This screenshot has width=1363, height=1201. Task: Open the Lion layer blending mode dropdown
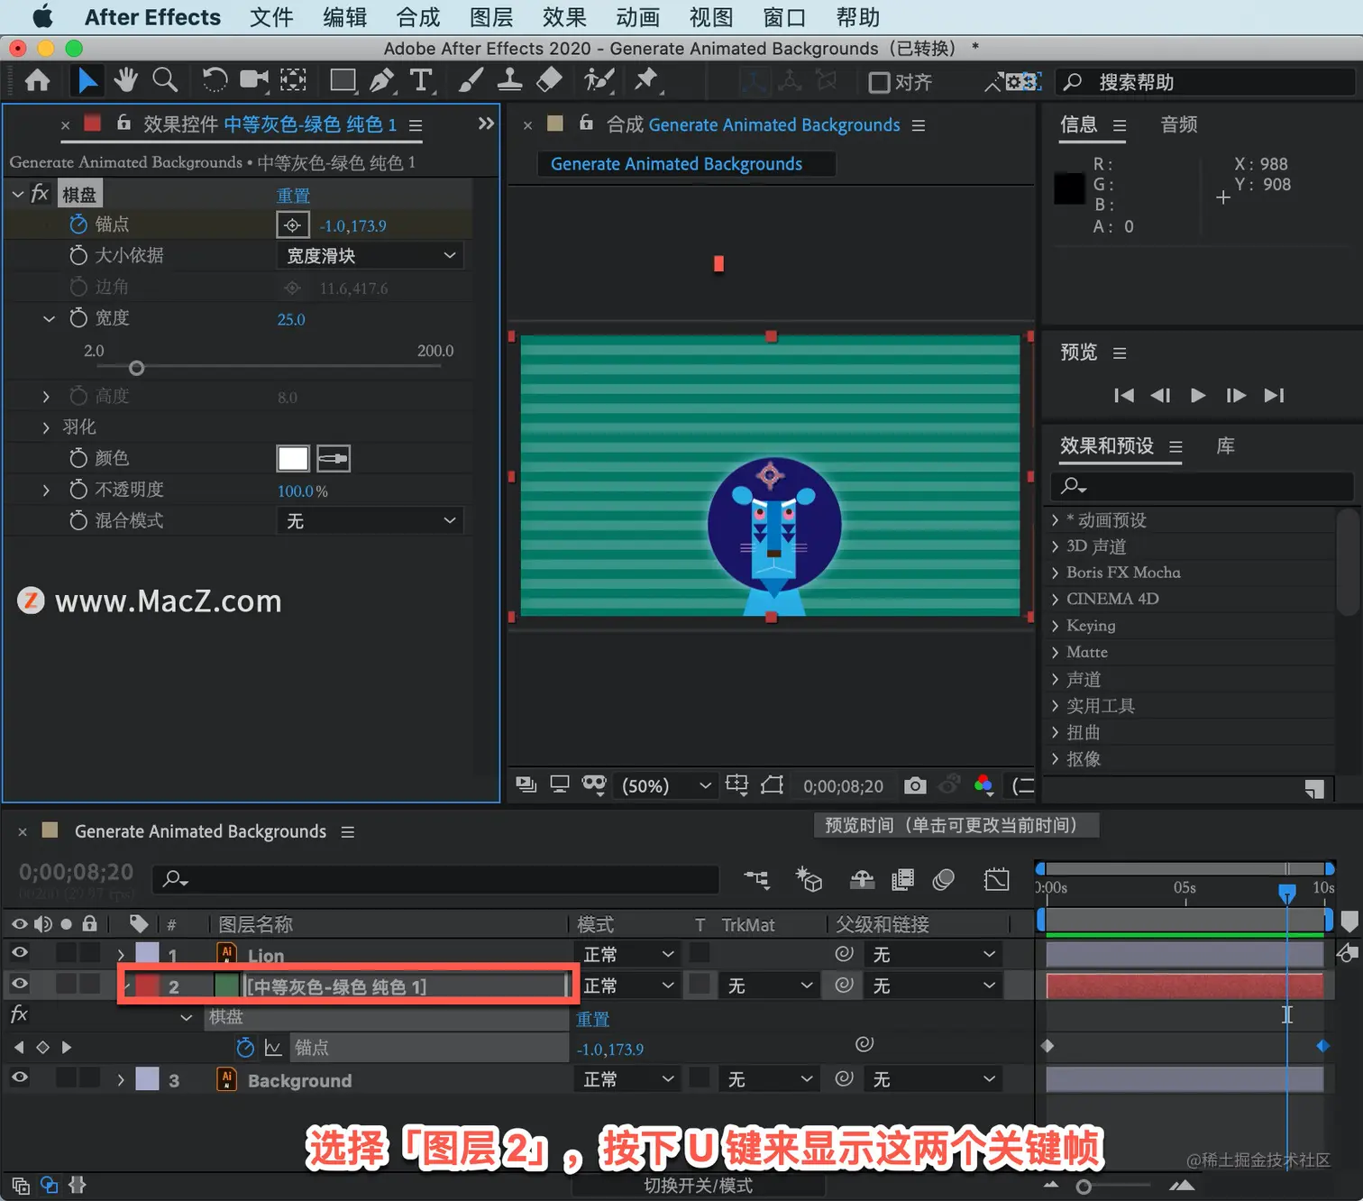(628, 955)
